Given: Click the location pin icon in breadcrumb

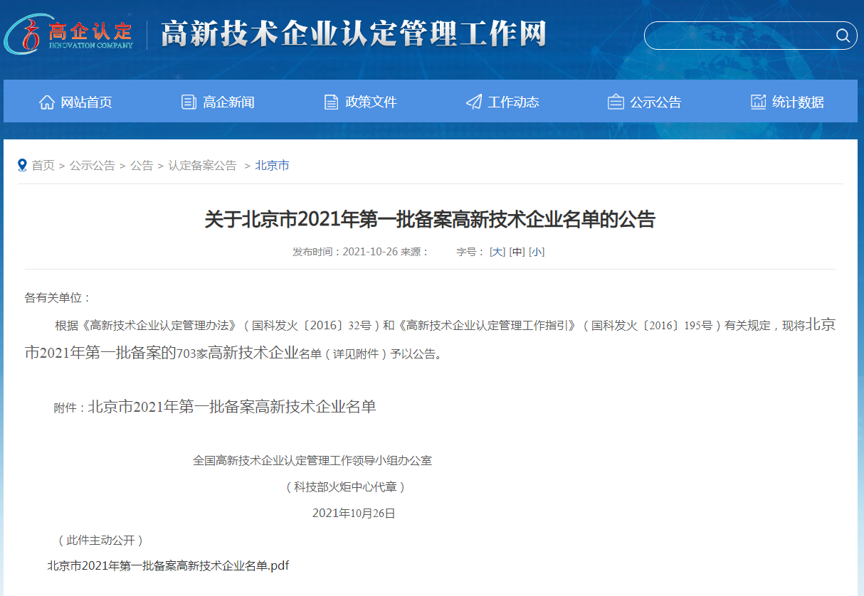Looking at the screenshot, I should point(22,165).
